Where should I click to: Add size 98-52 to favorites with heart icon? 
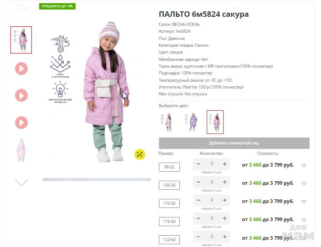pos(304,166)
